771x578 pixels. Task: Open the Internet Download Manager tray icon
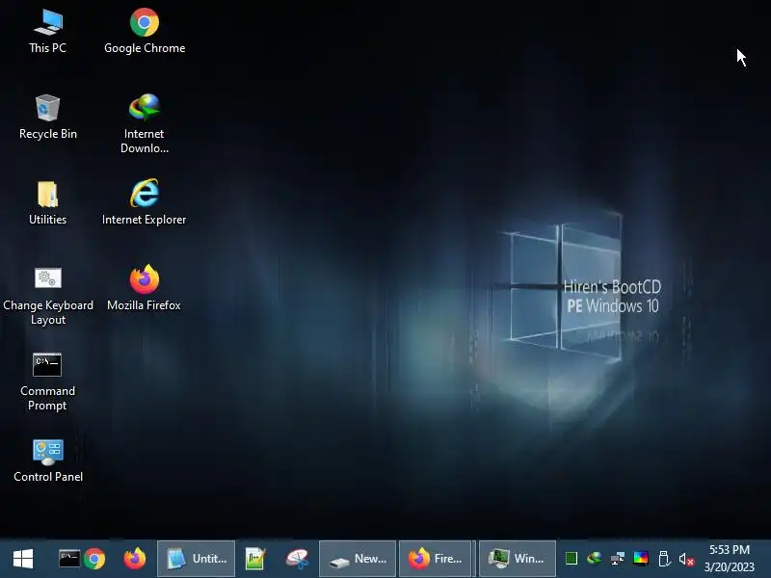pos(594,559)
